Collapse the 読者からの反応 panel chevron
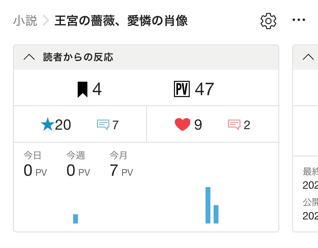The height and width of the screenshot is (248, 318). [29, 57]
